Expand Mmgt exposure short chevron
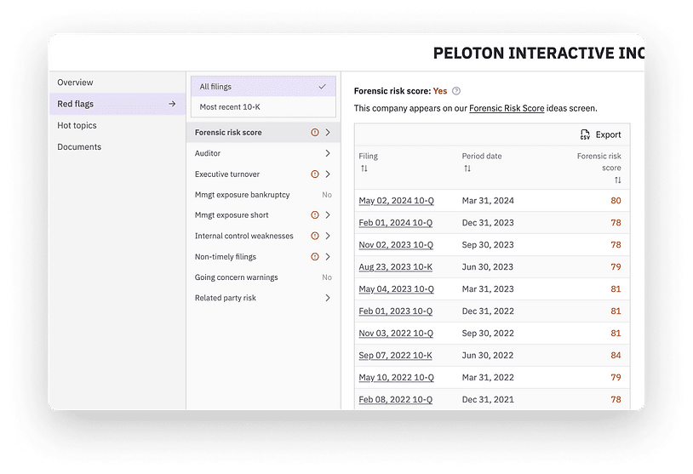 click(328, 215)
